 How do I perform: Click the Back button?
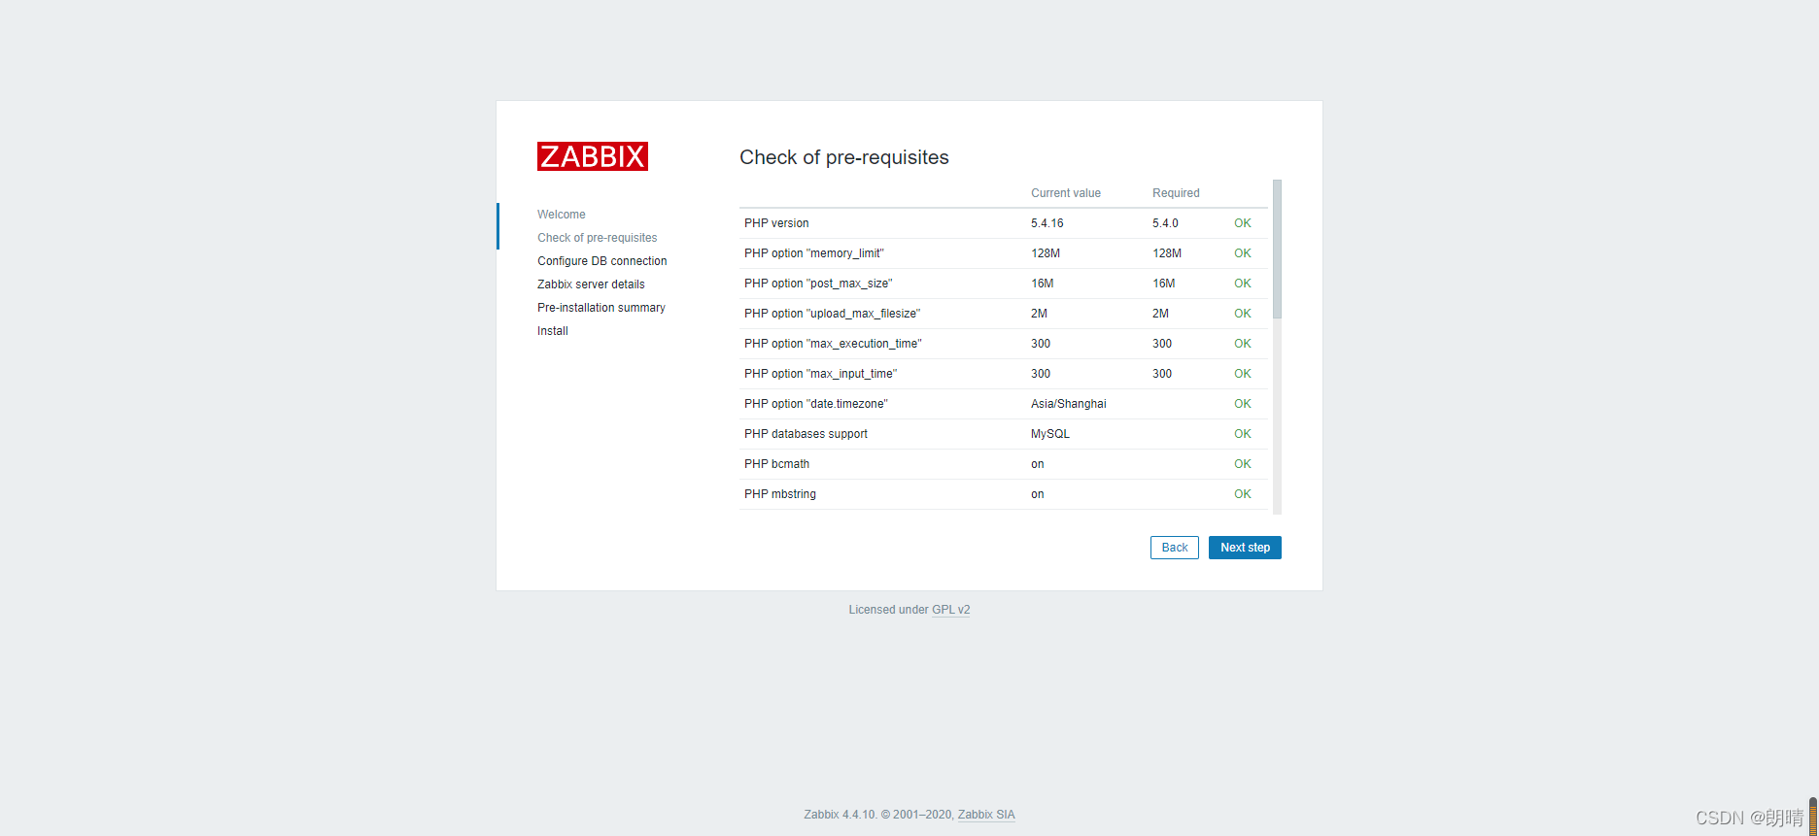coord(1175,548)
